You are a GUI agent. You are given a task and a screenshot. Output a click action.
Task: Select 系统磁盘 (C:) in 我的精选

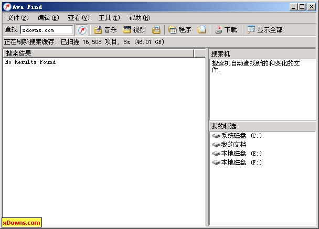pos(237,136)
